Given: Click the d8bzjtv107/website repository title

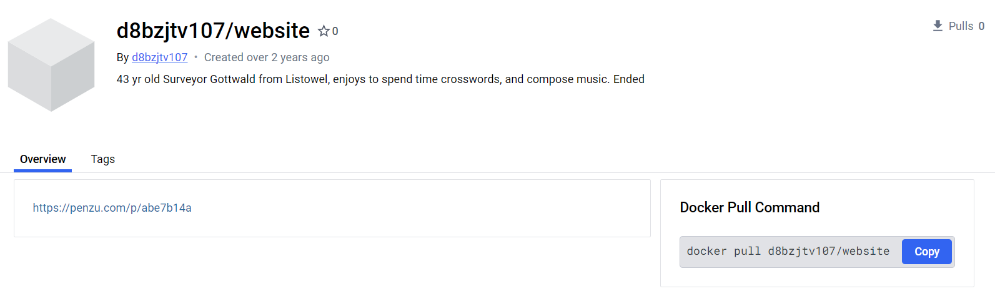Looking at the screenshot, I should coord(213,31).
